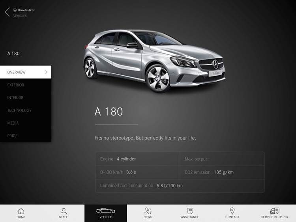Open the CONTACT tab
296x222 pixels.
(232, 213)
